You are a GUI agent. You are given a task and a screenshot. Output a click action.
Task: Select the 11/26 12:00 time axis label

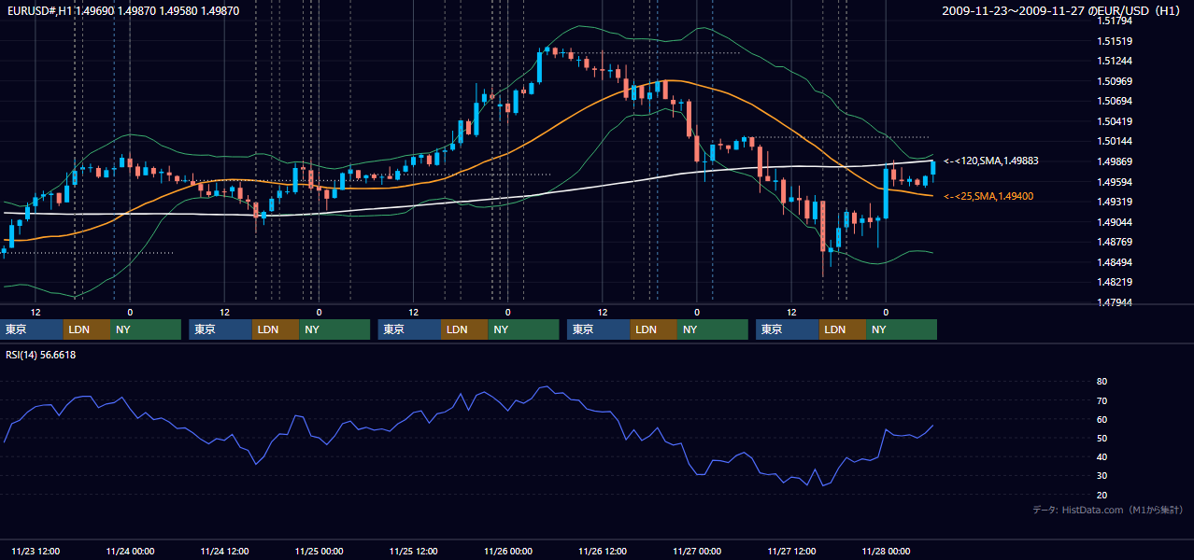[x=603, y=552]
